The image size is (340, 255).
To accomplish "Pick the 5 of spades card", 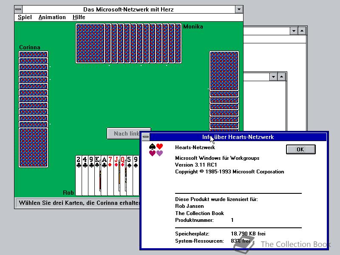I will tap(130, 175).
